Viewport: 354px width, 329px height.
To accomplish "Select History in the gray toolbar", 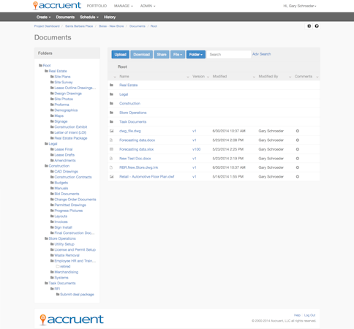I will tap(110, 17).
